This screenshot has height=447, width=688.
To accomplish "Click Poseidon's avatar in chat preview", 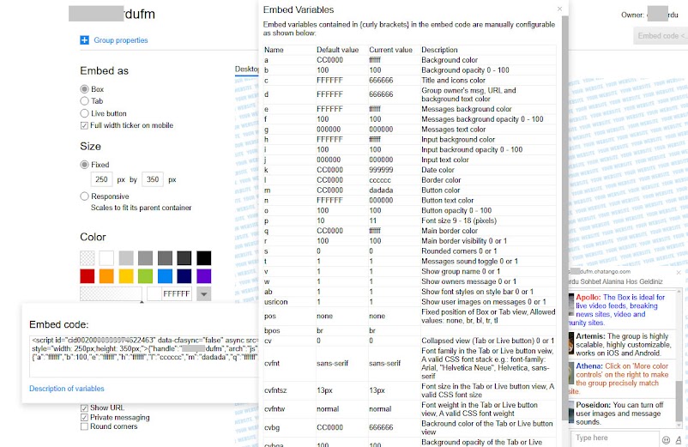I will pos(571,412).
